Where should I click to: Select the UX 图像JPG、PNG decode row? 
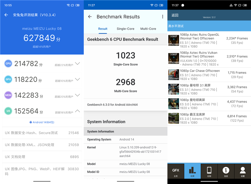tap(42, 171)
